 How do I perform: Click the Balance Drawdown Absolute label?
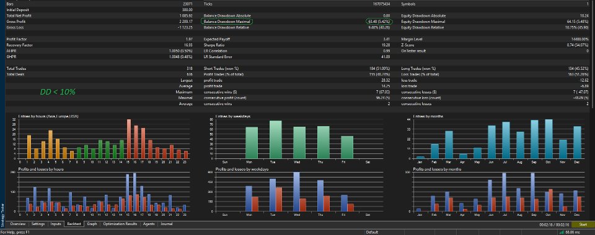point(227,16)
